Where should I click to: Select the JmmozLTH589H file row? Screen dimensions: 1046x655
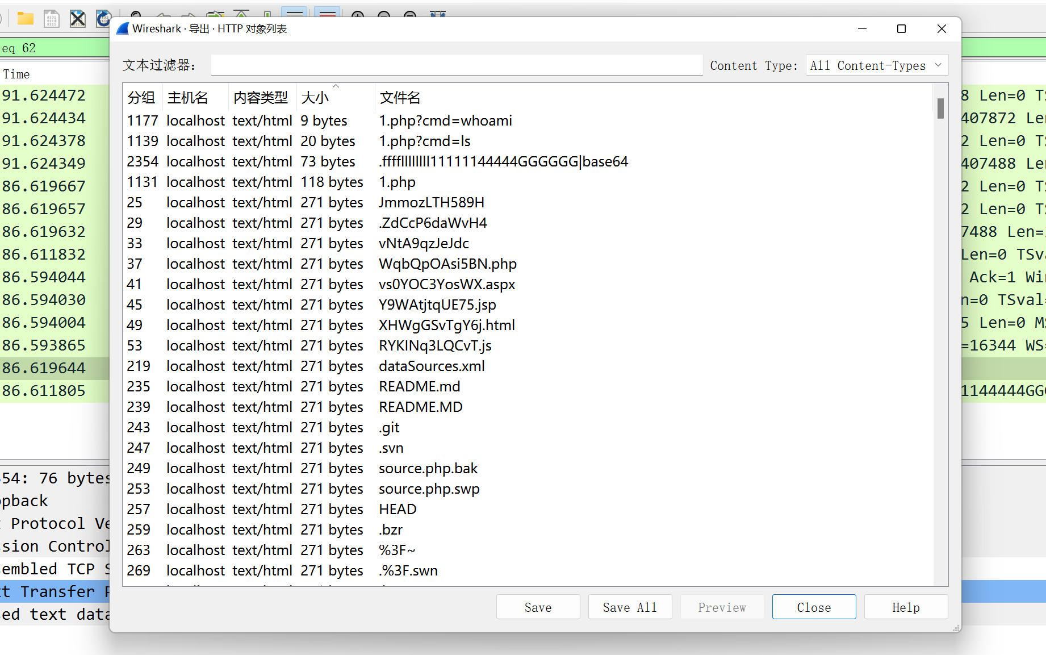[528, 202]
